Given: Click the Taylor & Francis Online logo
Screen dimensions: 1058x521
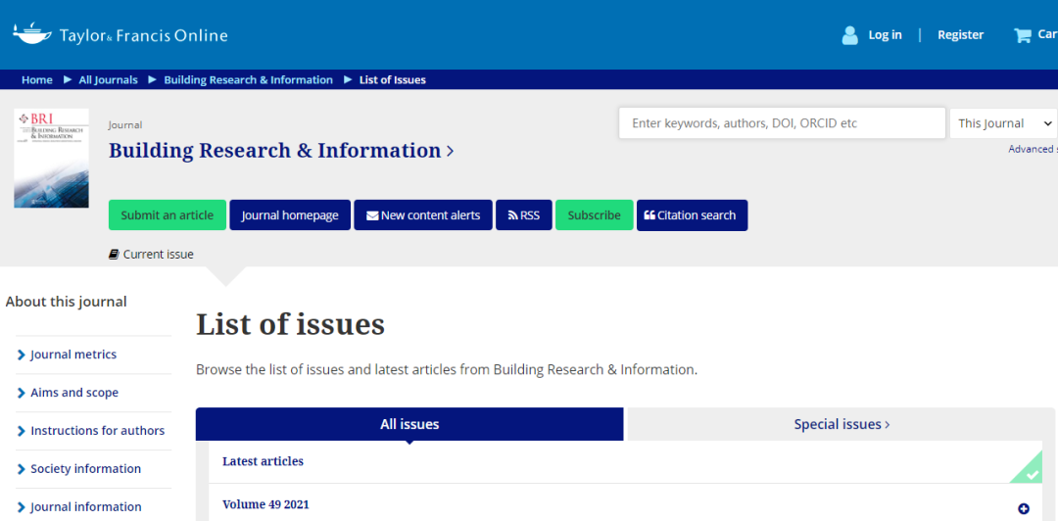Looking at the screenshot, I should point(120,35).
